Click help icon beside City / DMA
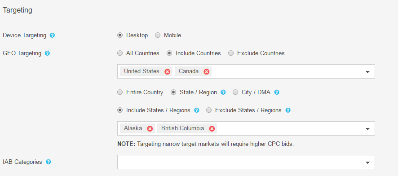Viewport: 398px width, 176px height. [277, 92]
